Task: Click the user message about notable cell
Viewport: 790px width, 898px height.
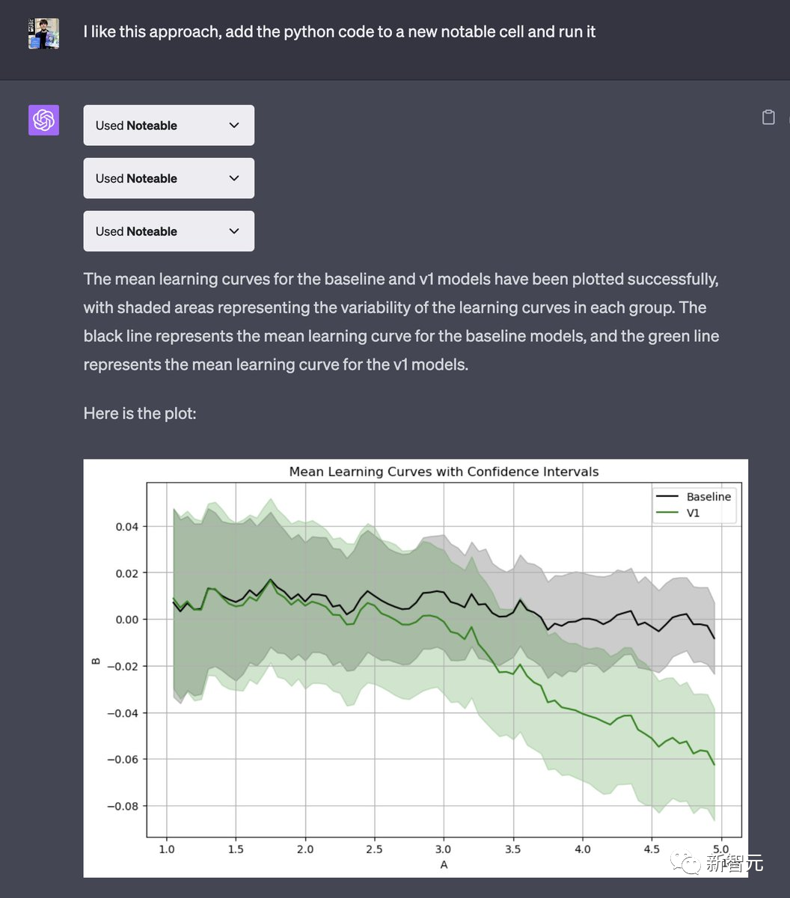Action: click(x=340, y=32)
